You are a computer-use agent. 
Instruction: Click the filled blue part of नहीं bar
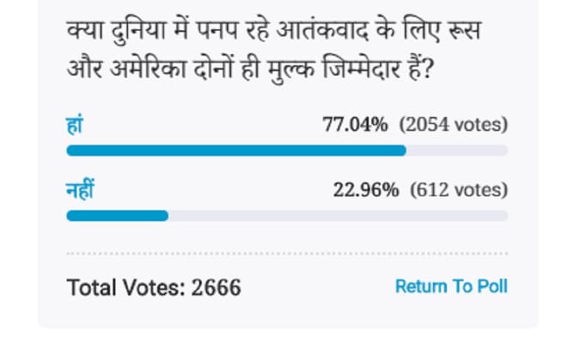point(118,216)
